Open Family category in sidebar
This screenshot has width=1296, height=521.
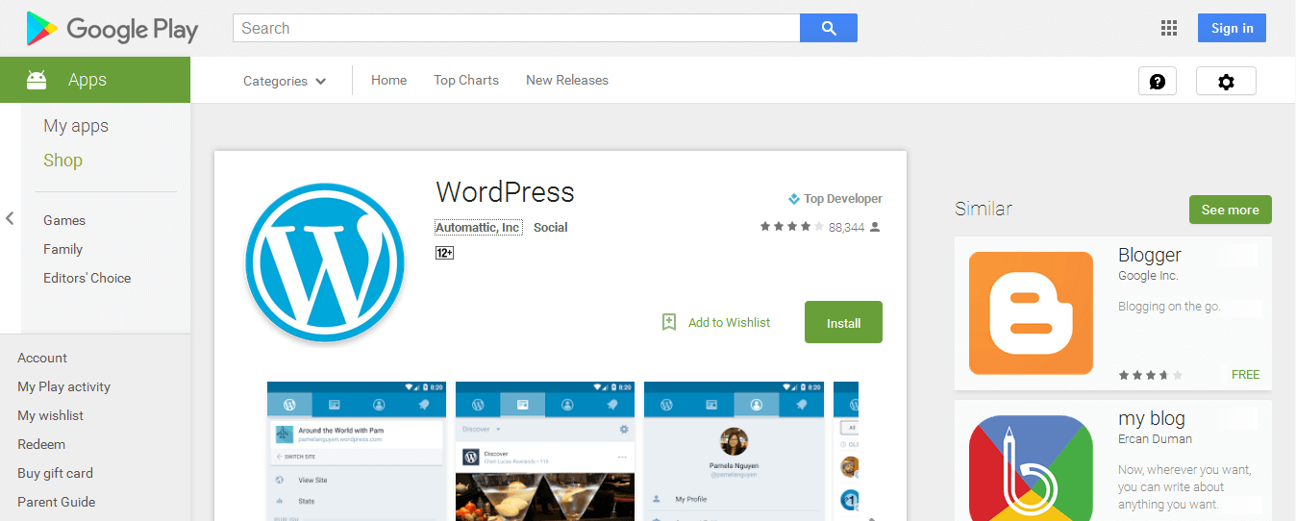(62, 249)
